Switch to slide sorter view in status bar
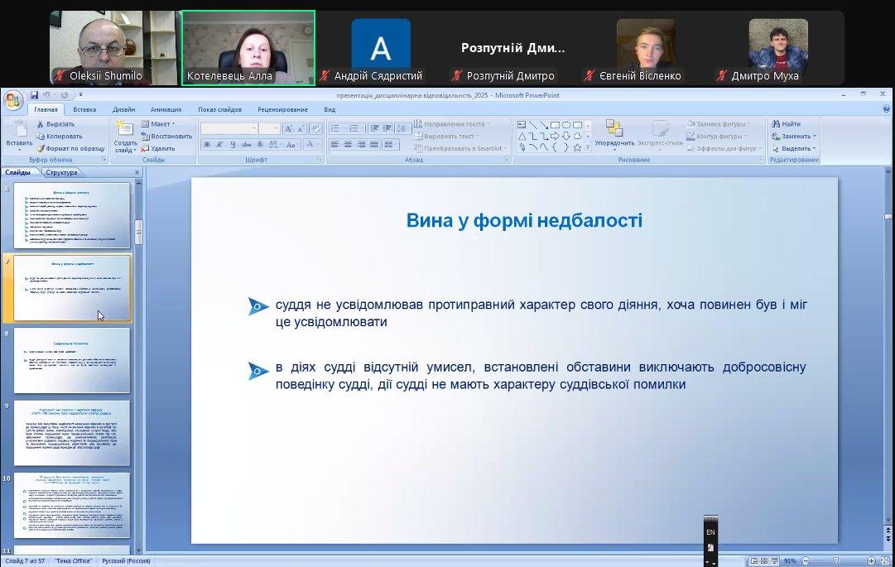Screen dimensions: 895x567 click(x=764, y=560)
